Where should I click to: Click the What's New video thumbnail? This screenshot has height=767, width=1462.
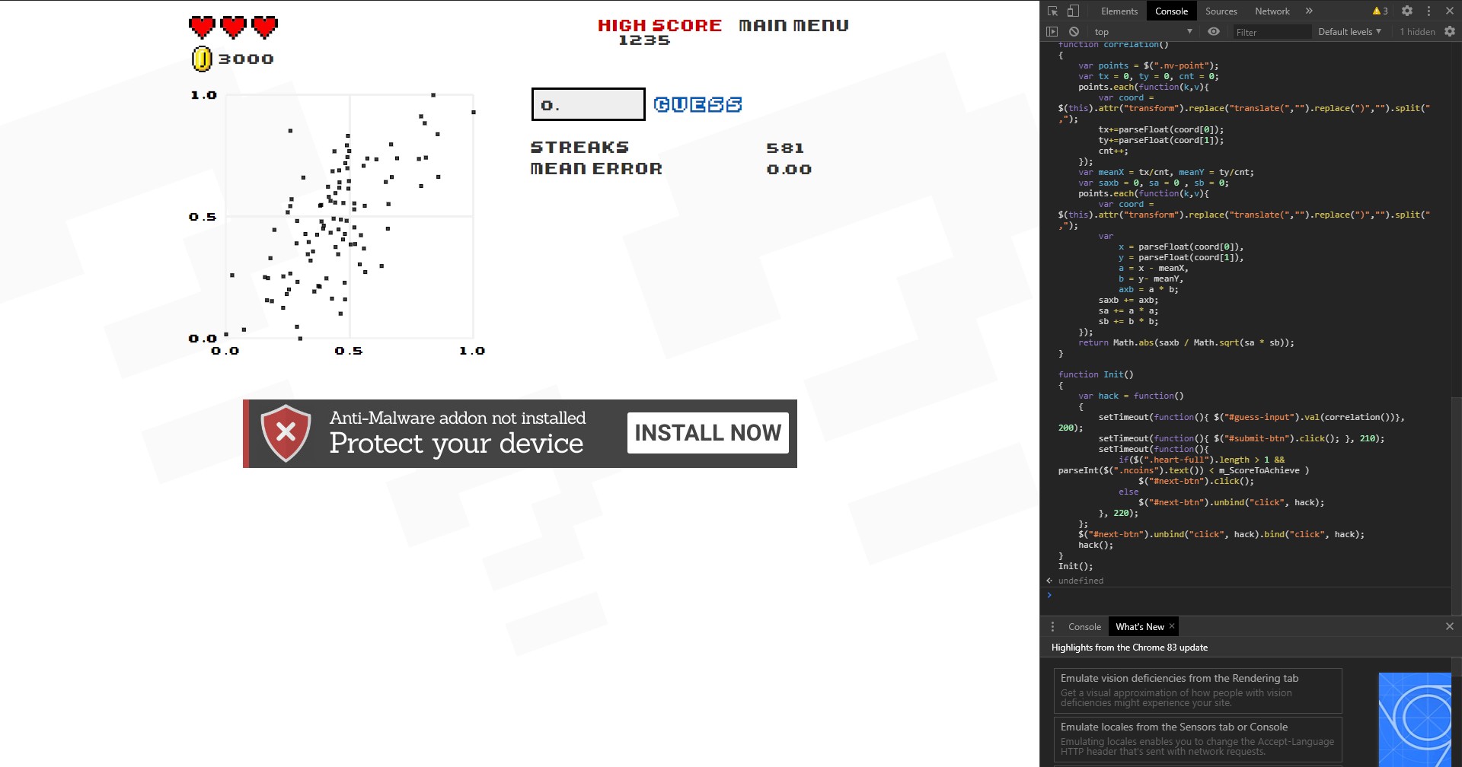click(1415, 719)
